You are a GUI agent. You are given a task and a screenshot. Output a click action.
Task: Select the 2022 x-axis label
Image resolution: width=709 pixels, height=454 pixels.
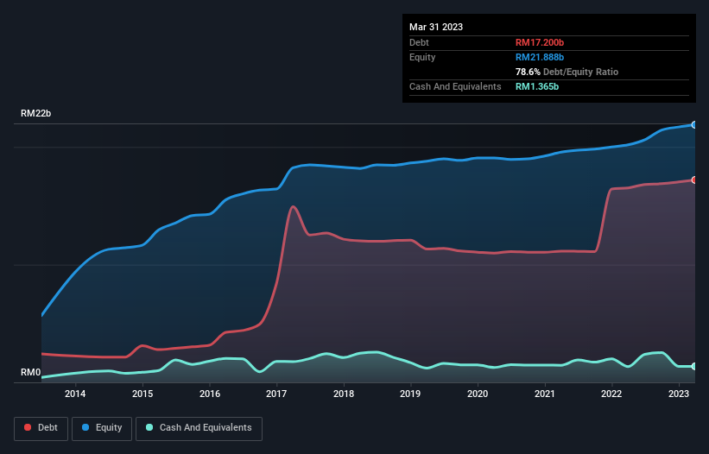[x=611, y=394]
